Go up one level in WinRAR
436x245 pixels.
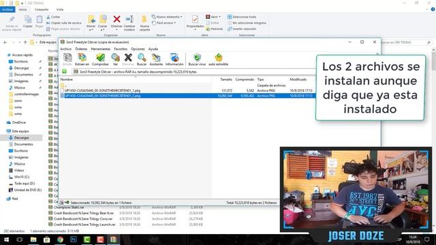pyautogui.click(x=64, y=71)
